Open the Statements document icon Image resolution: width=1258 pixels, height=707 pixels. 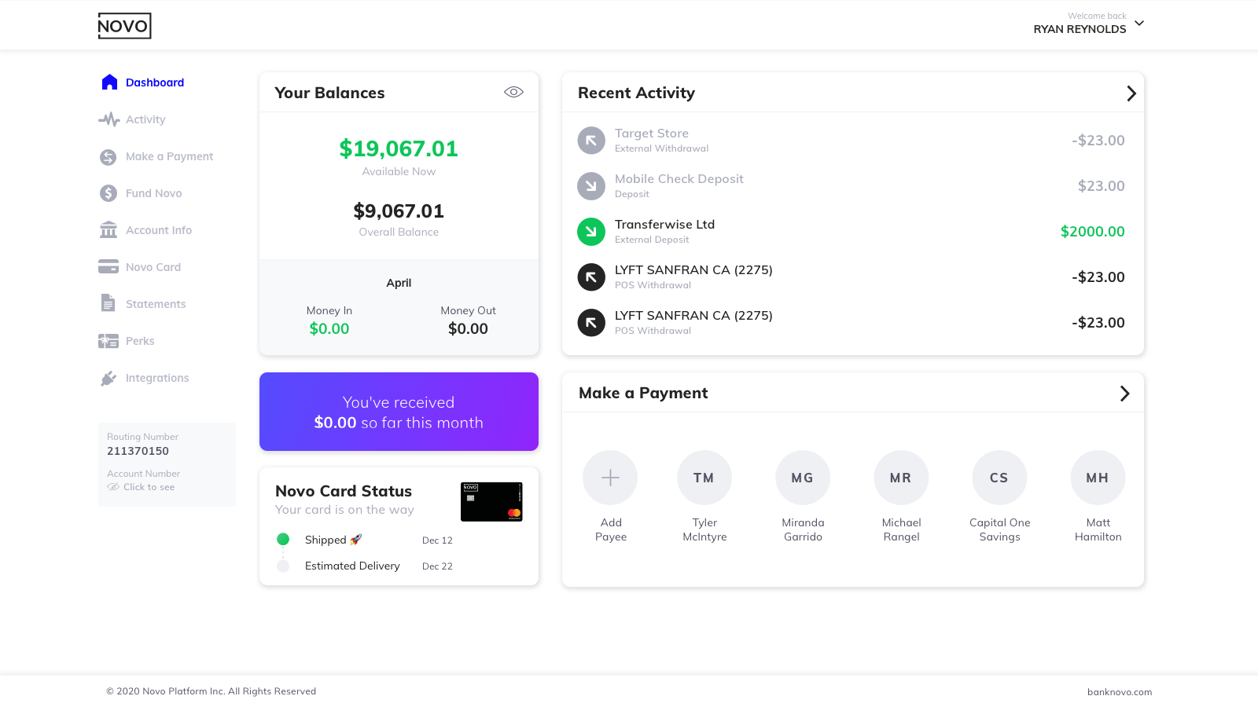click(x=109, y=303)
